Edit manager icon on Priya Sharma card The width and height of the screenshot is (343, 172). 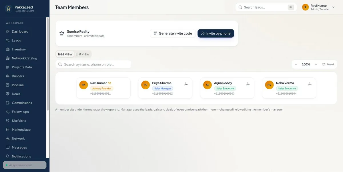tap(186, 84)
